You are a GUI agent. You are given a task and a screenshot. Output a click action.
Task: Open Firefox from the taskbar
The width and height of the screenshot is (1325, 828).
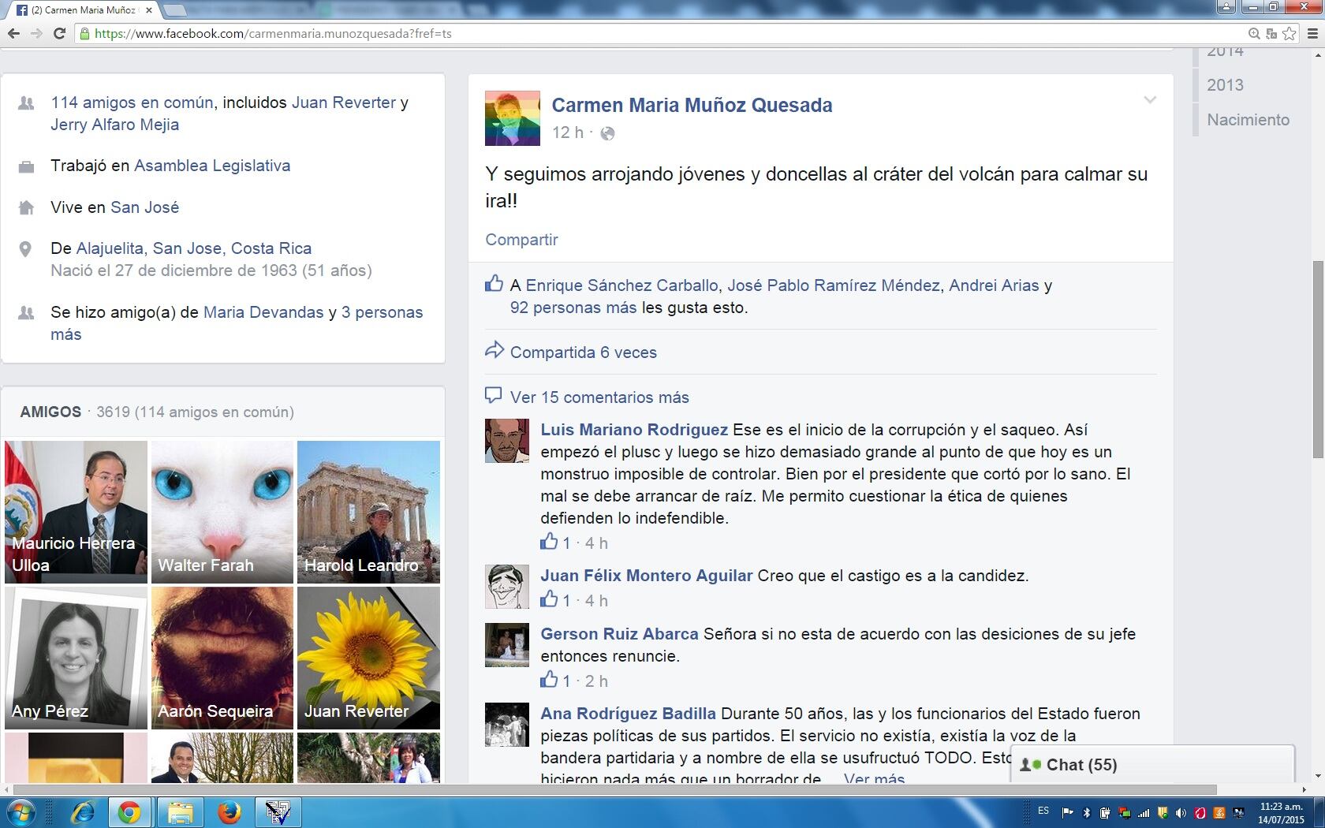pos(229,811)
